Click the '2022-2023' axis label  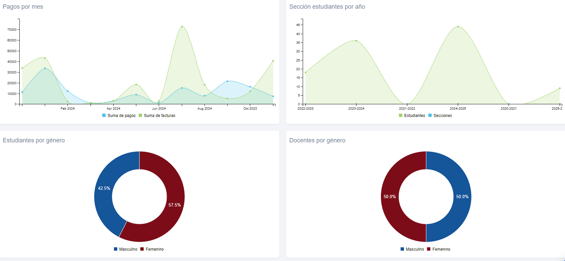[x=305, y=109]
